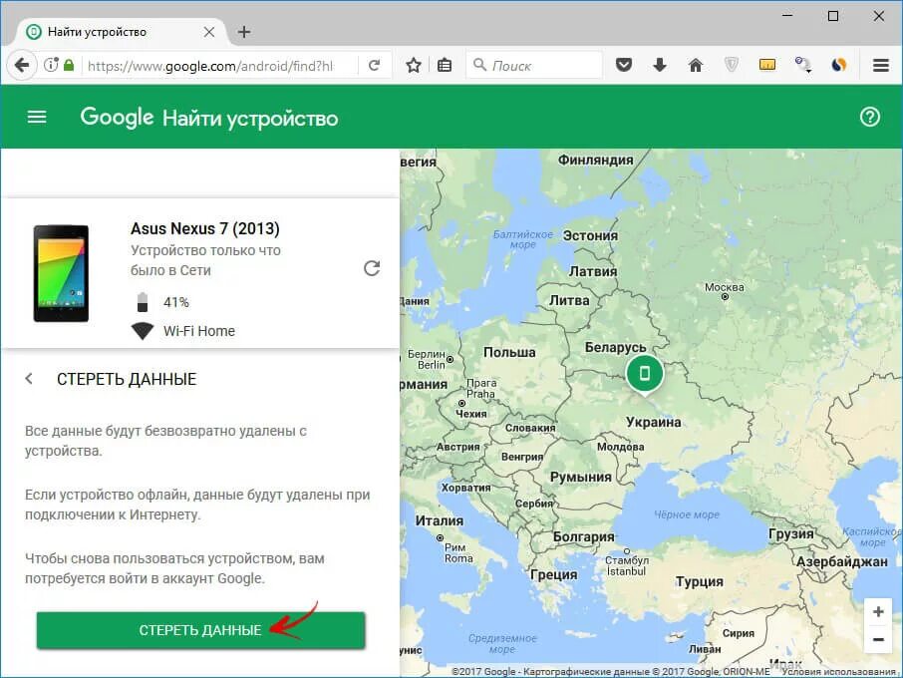Click Украина label on the map
Viewport: 903px width, 678px height.
tap(654, 422)
